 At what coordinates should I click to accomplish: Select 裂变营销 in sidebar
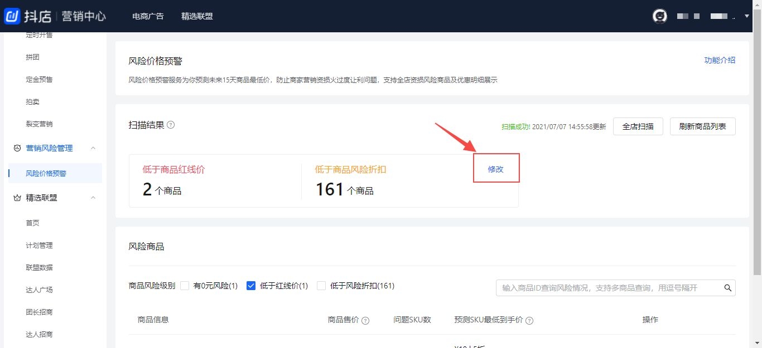point(39,124)
